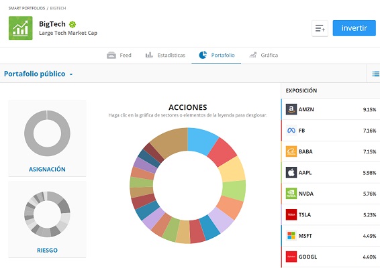Select the NVDA ticker text

pyautogui.click(x=306, y=194)
